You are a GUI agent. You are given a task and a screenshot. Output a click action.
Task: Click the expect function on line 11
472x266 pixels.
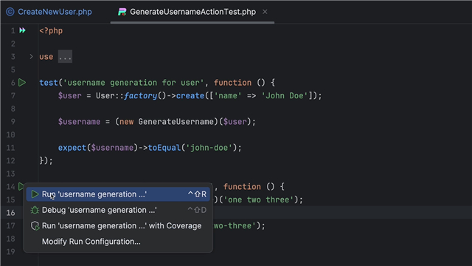tap(72, 148)
